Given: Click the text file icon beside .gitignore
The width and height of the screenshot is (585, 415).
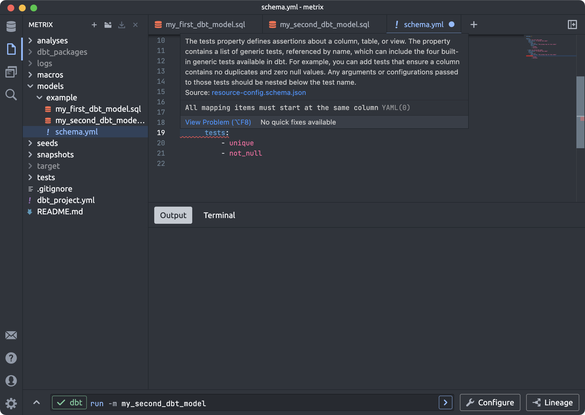Looking at the screenshot, I should point(31,189).
